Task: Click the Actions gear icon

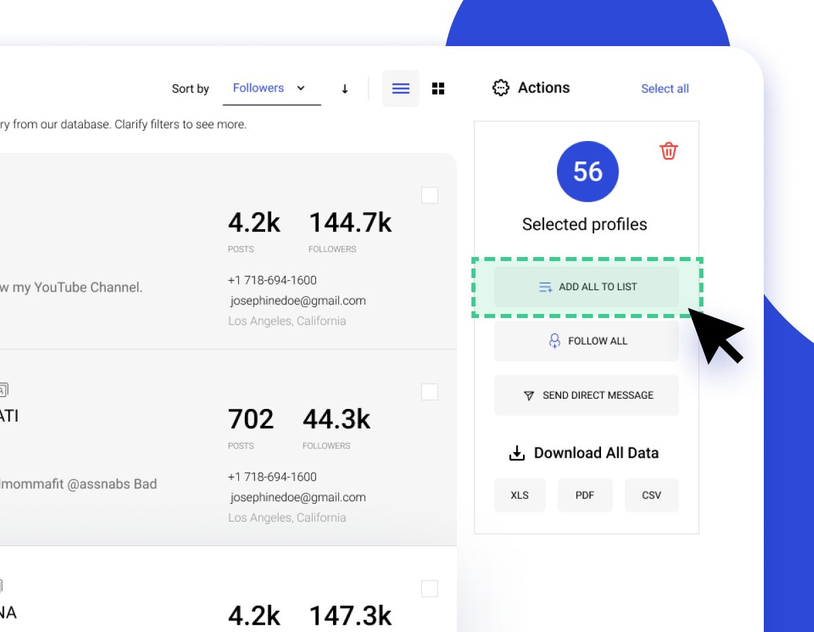Action: click(x=501, y=87)
